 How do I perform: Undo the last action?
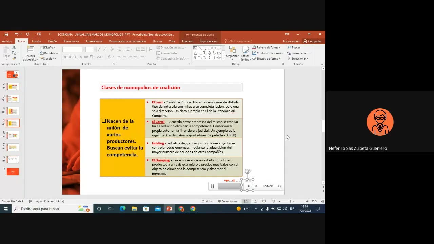16,34
